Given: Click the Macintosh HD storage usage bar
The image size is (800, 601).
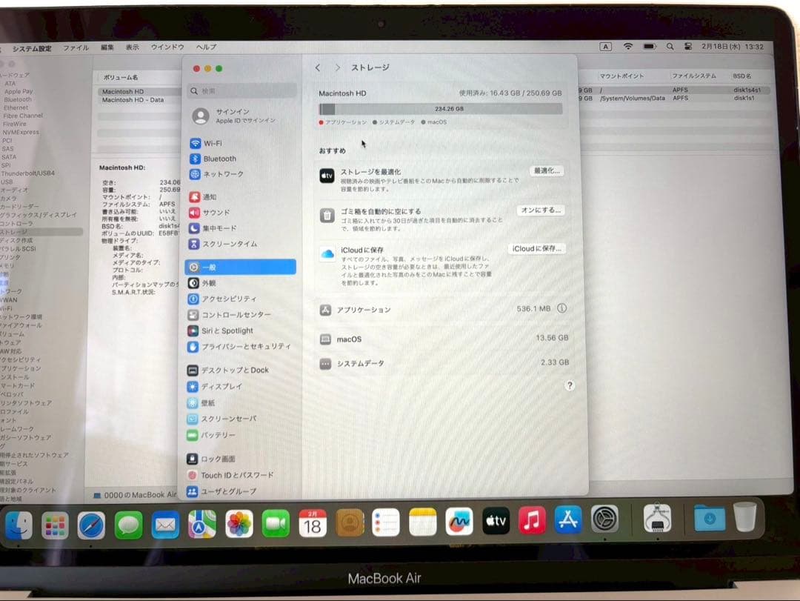Looking at the screenshot, I should 441,109.
